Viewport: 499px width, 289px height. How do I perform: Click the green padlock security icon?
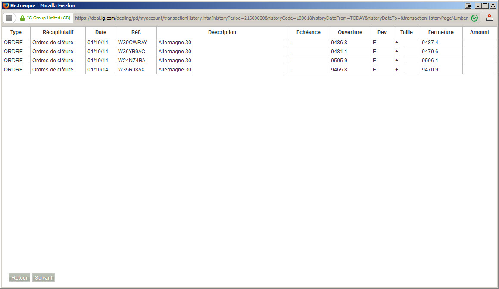(x=22, y=18)
